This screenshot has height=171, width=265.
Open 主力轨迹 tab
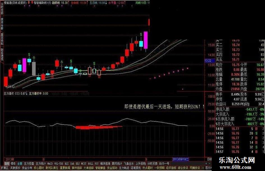124,168
